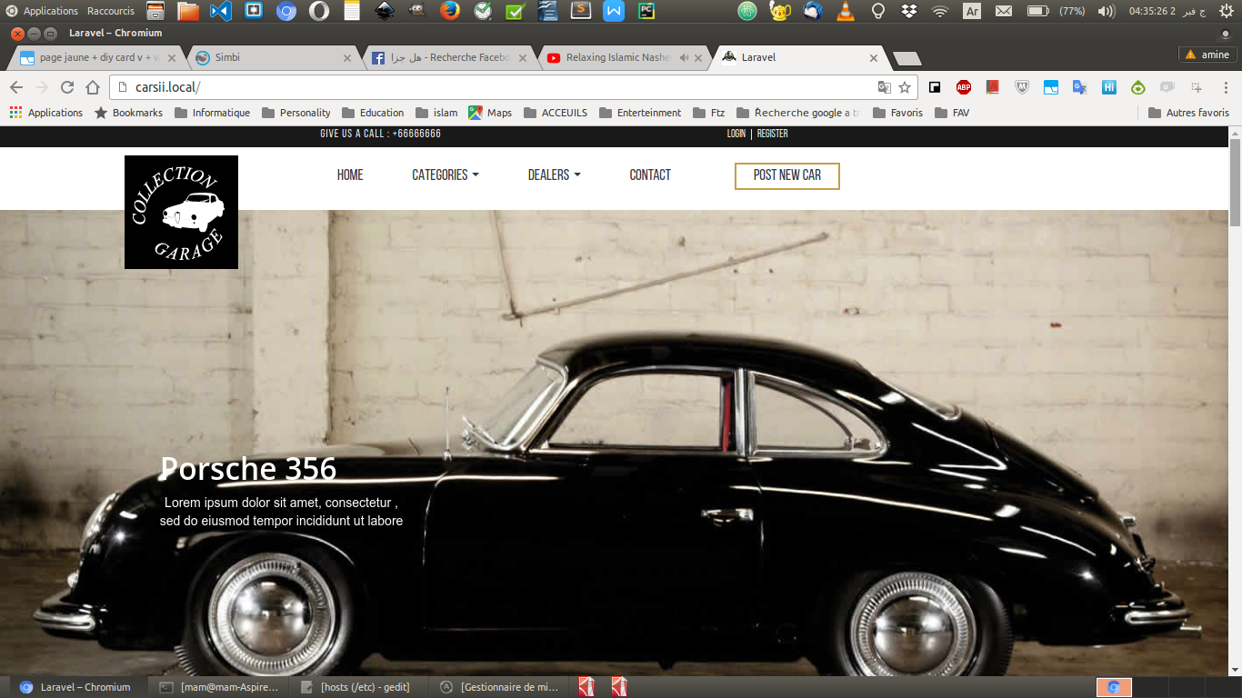Open the Applications menu in top panel

pyautogui.click(x=43, y=11)
